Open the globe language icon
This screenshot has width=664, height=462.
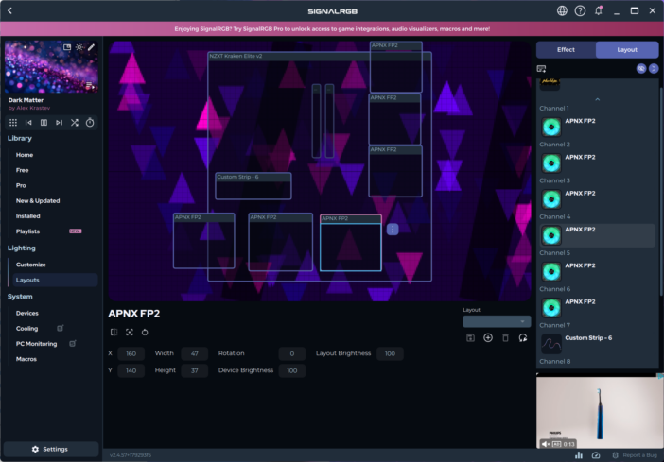point(562,11)
